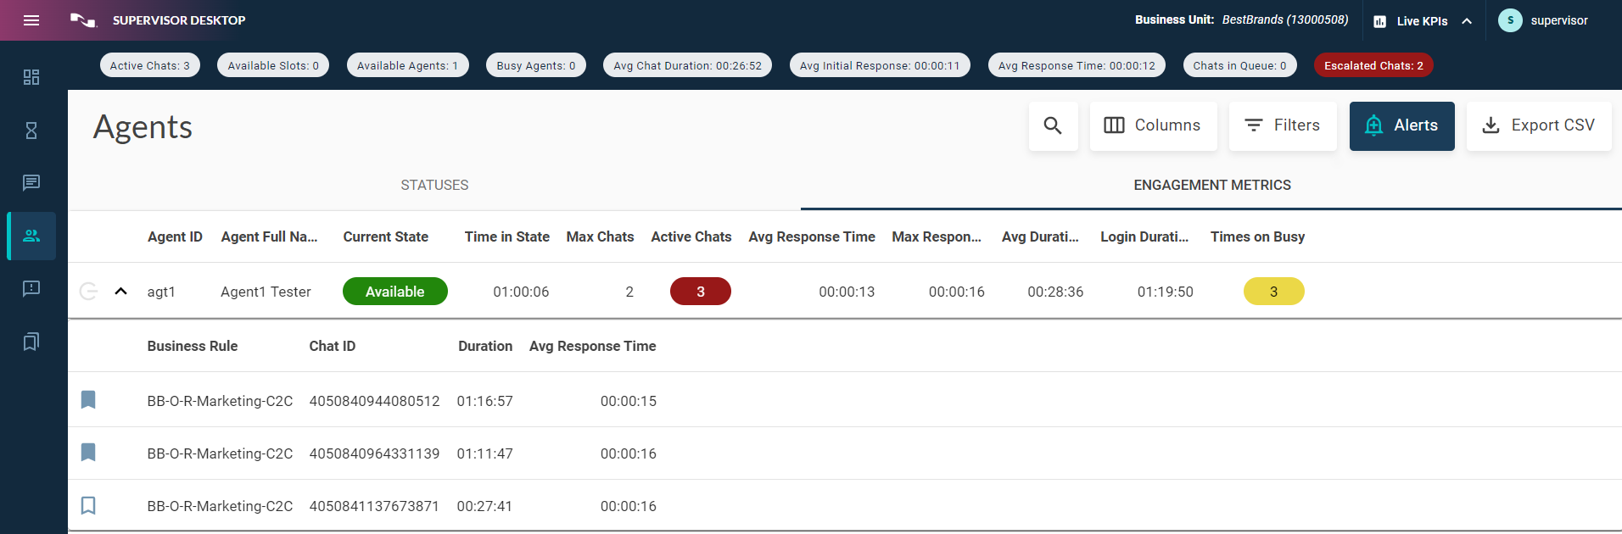Toggle bookmark for chat 4050840944080512

point(88,400)
